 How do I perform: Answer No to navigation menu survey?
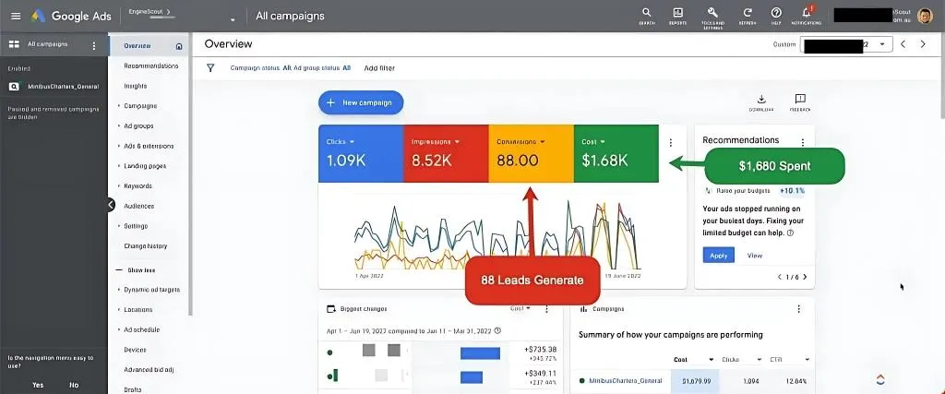(74, 385)
